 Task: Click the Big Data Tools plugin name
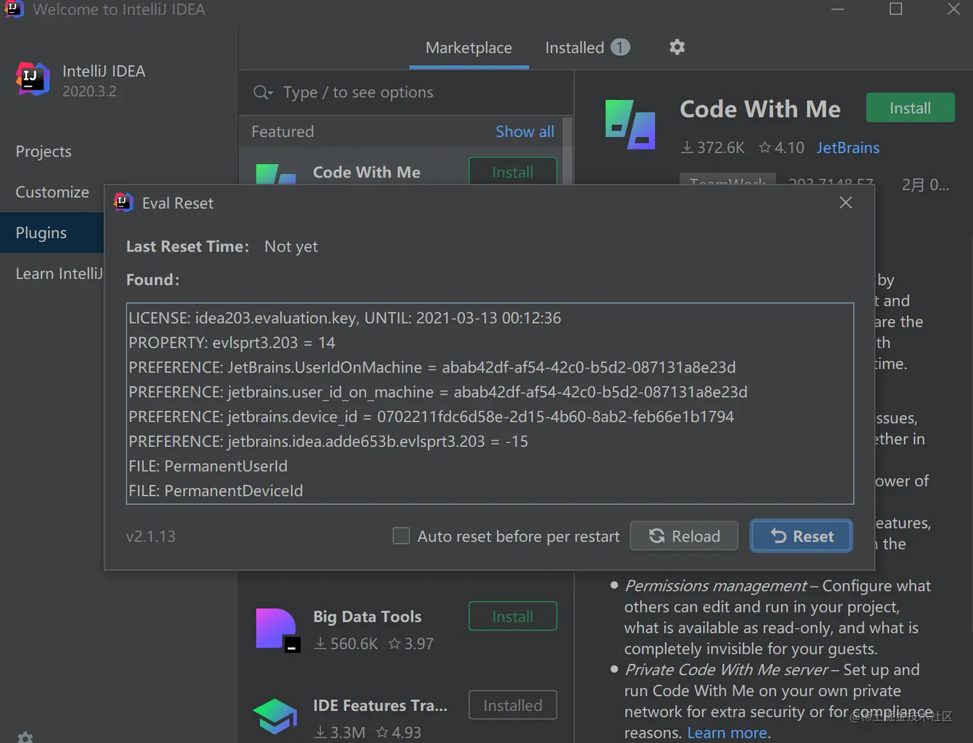367,616
